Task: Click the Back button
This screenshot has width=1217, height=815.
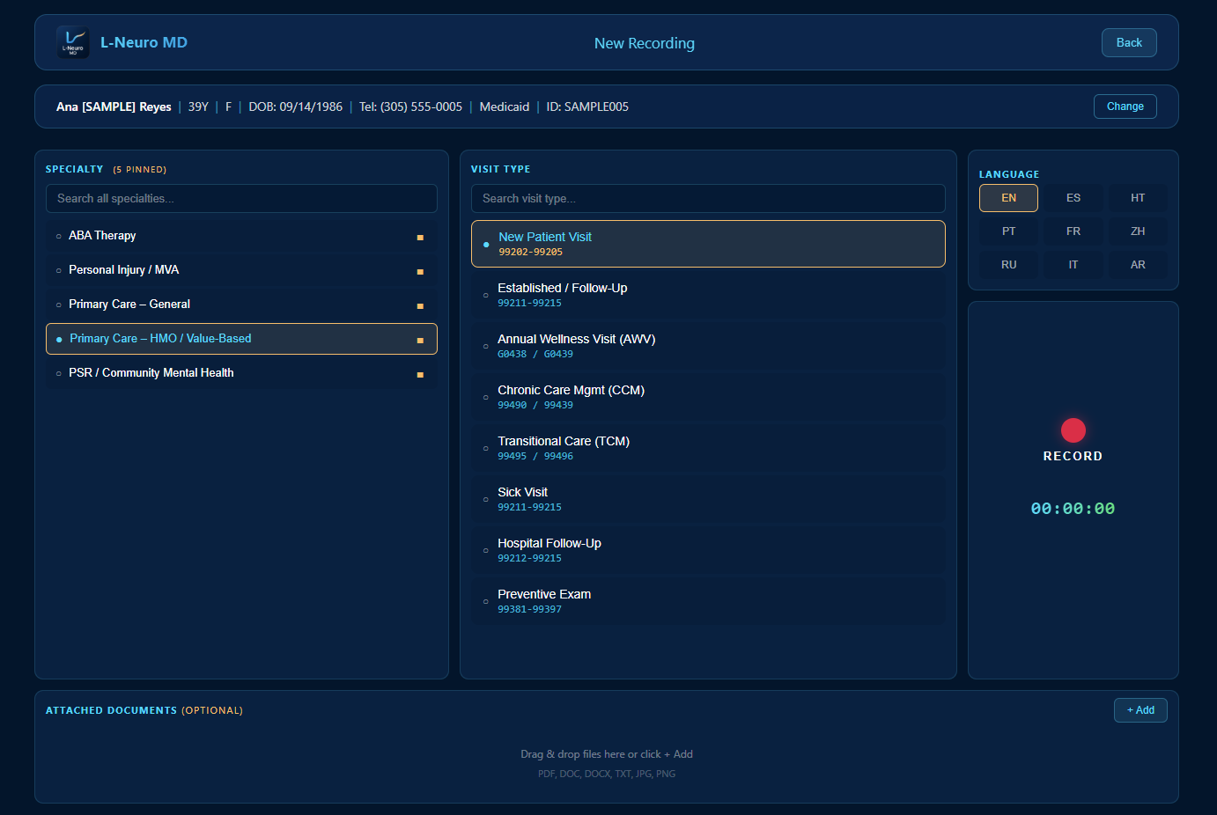Action: 1129,42
